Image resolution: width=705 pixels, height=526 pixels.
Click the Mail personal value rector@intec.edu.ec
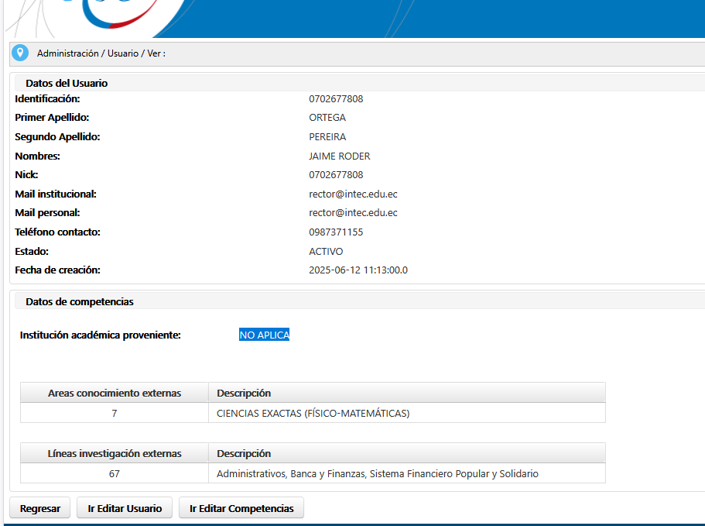353,212
